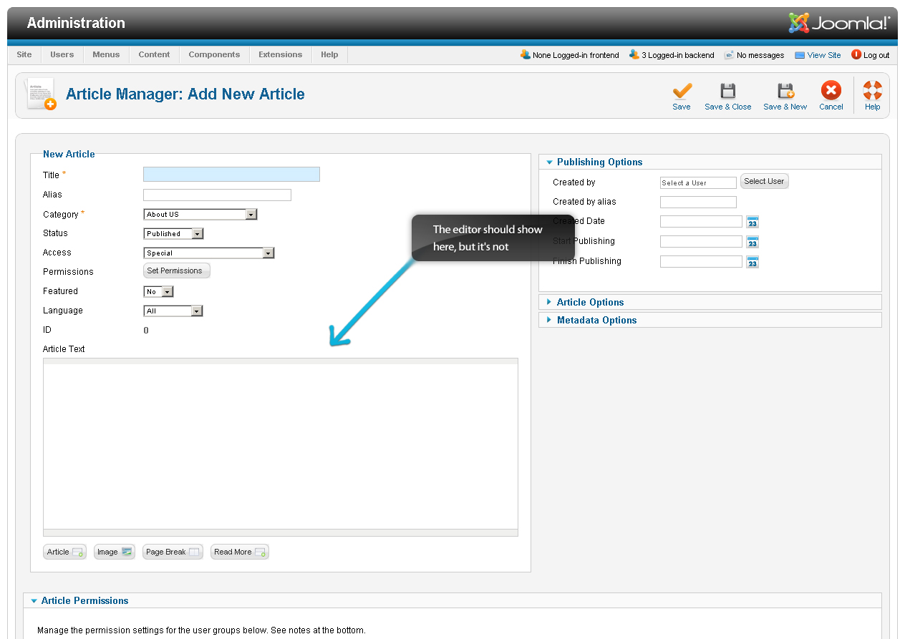The height and width of the screenshot is (639, 905).
Task: Focus the Alias input field
Action: point(217,195)
